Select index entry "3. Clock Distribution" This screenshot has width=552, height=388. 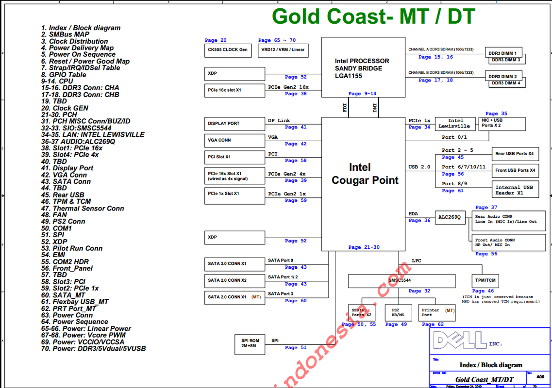pyautogui.click(x=74, y=41)
